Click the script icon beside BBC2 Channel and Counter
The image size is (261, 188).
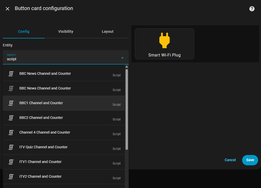pyautogui.click(x=11, y=118)
